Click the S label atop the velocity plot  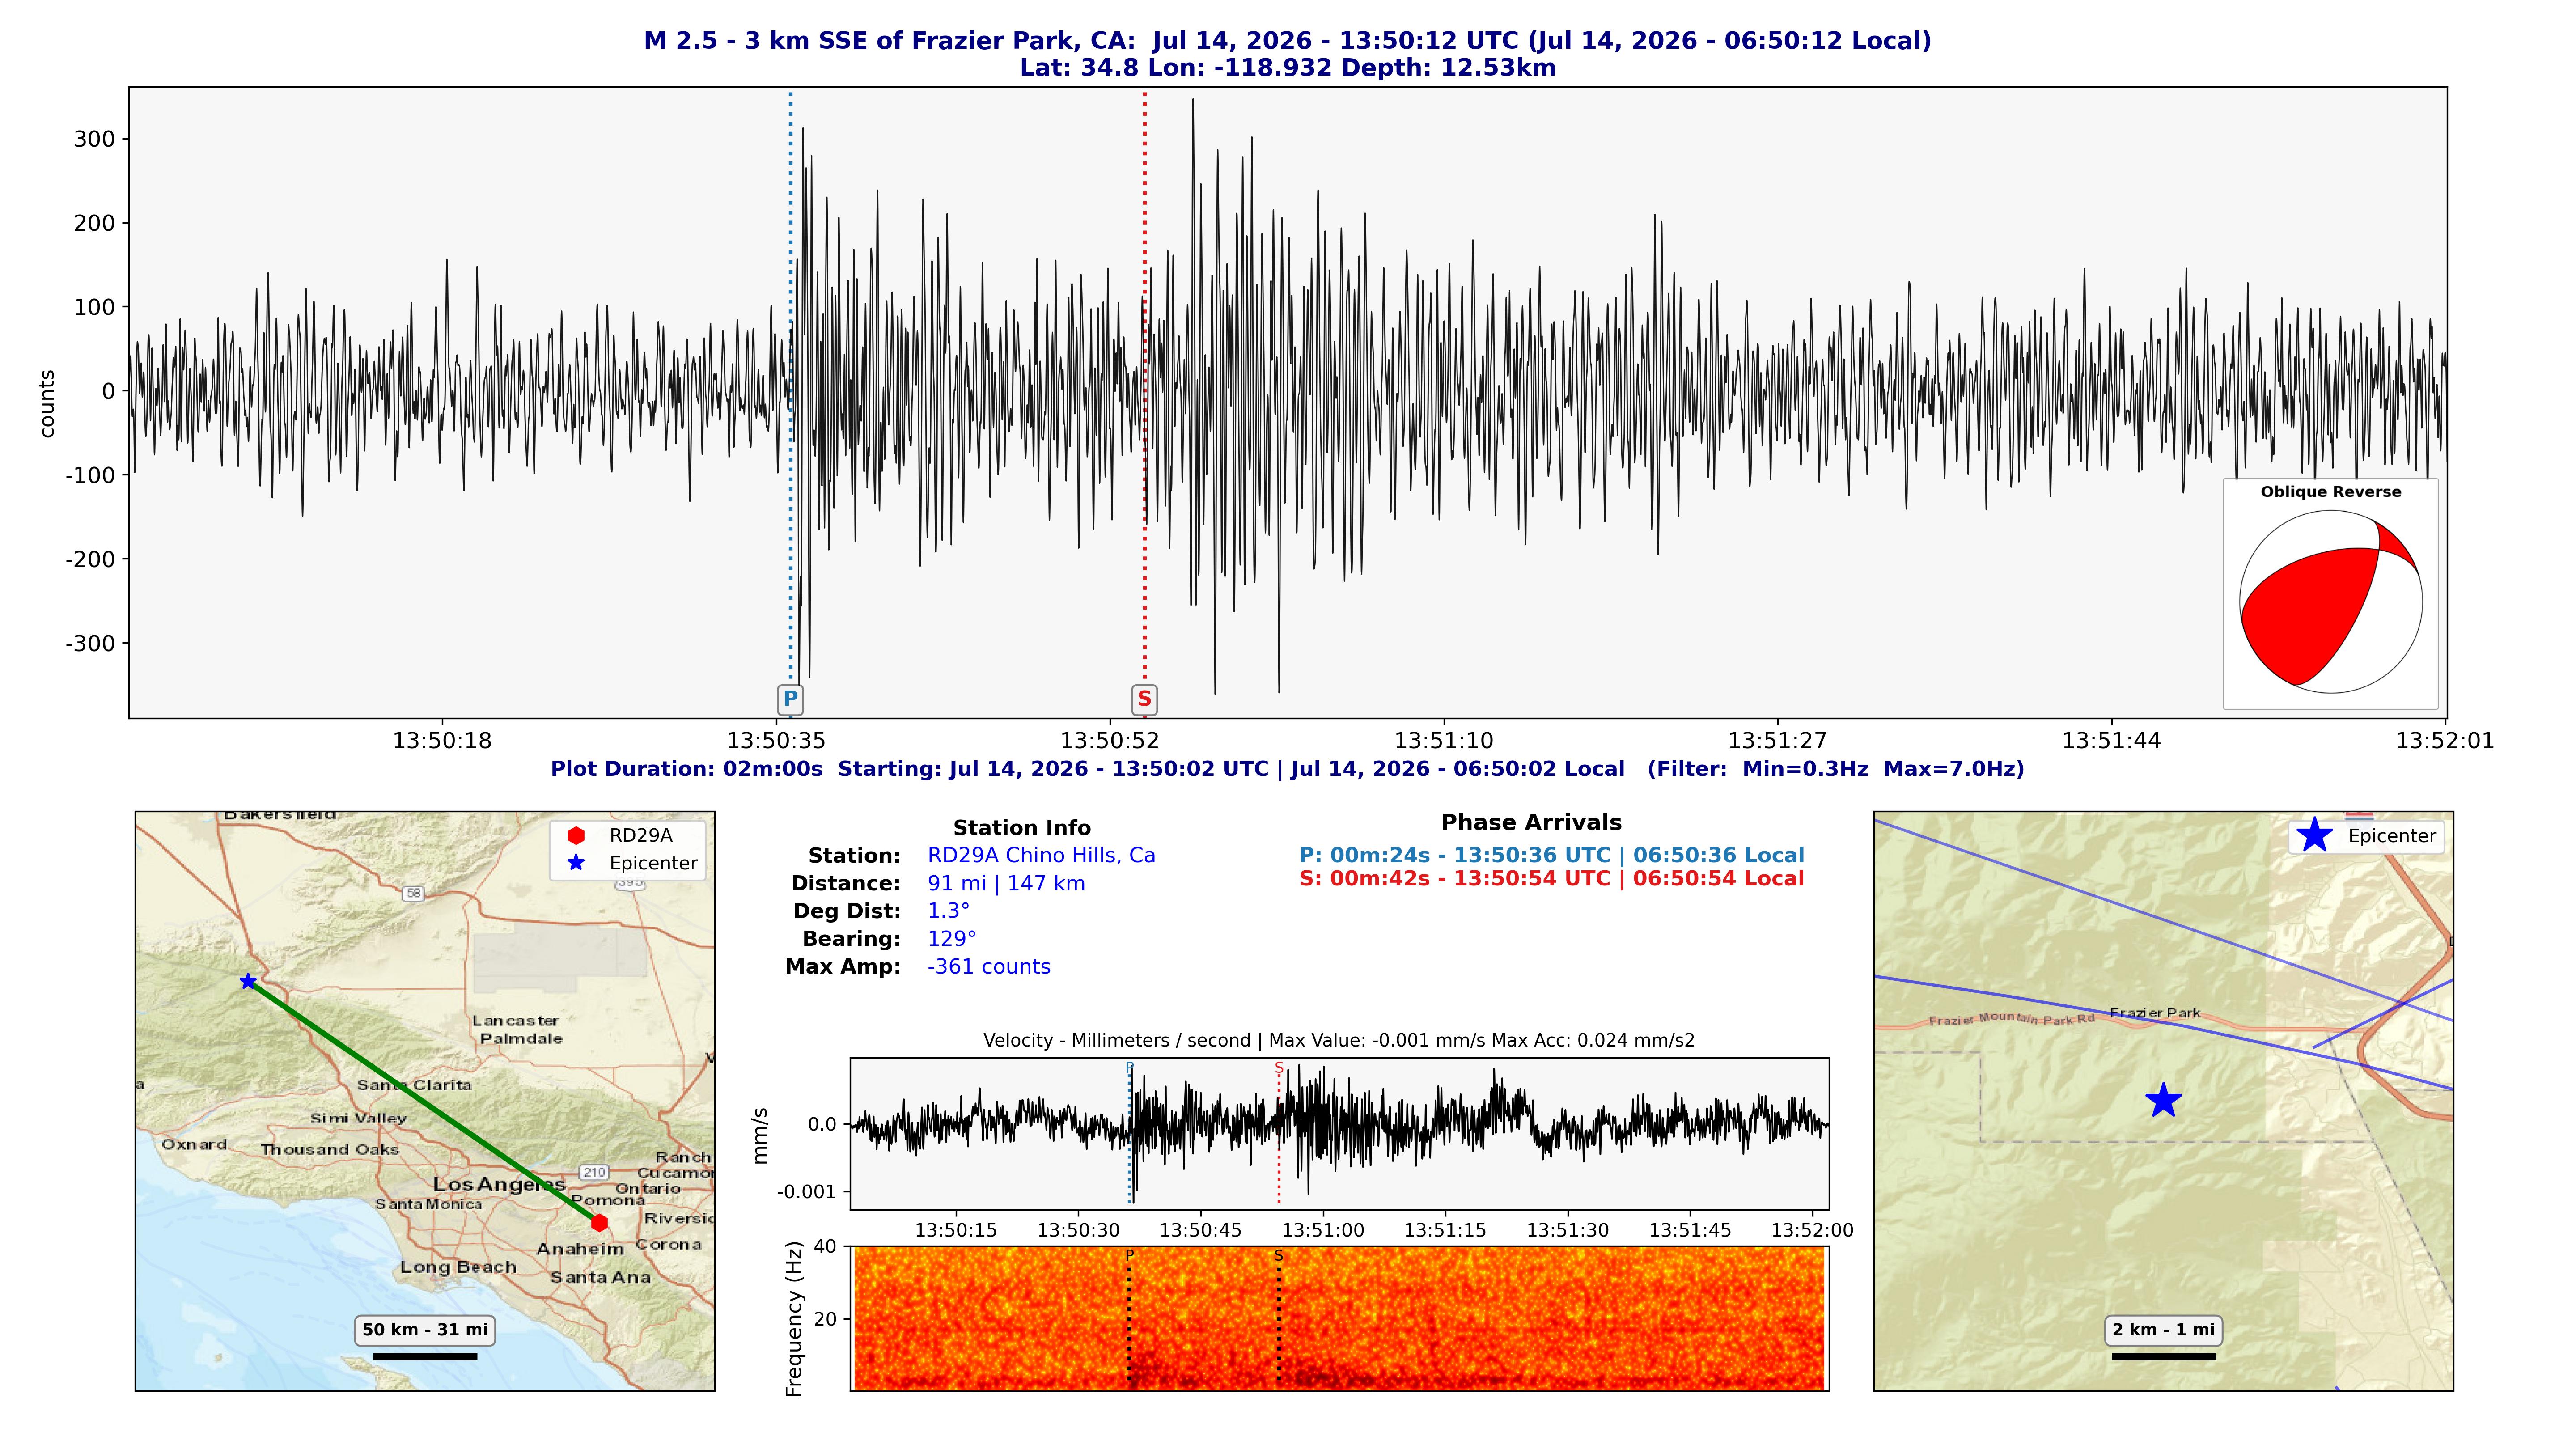[1278, 1067]
